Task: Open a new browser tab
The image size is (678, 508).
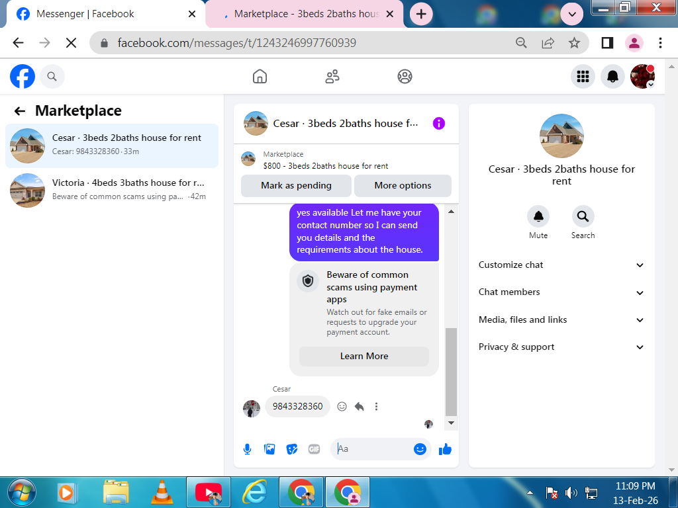Action: click(421, 15)
